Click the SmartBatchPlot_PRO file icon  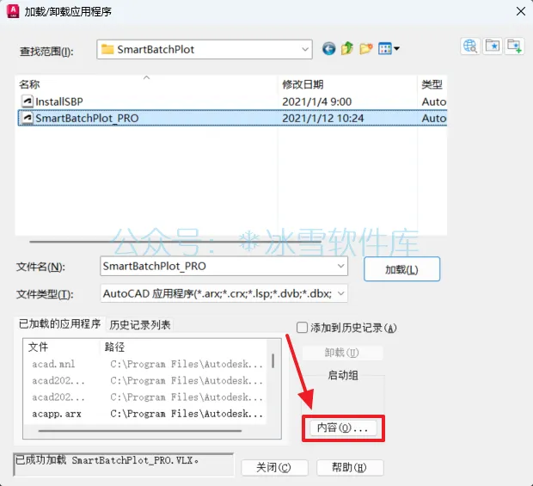28,118
